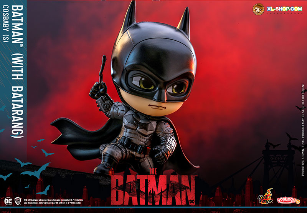Select the vertical 'BATMAN (WITH BATARANG)' heading

click(x=18, y=72)
